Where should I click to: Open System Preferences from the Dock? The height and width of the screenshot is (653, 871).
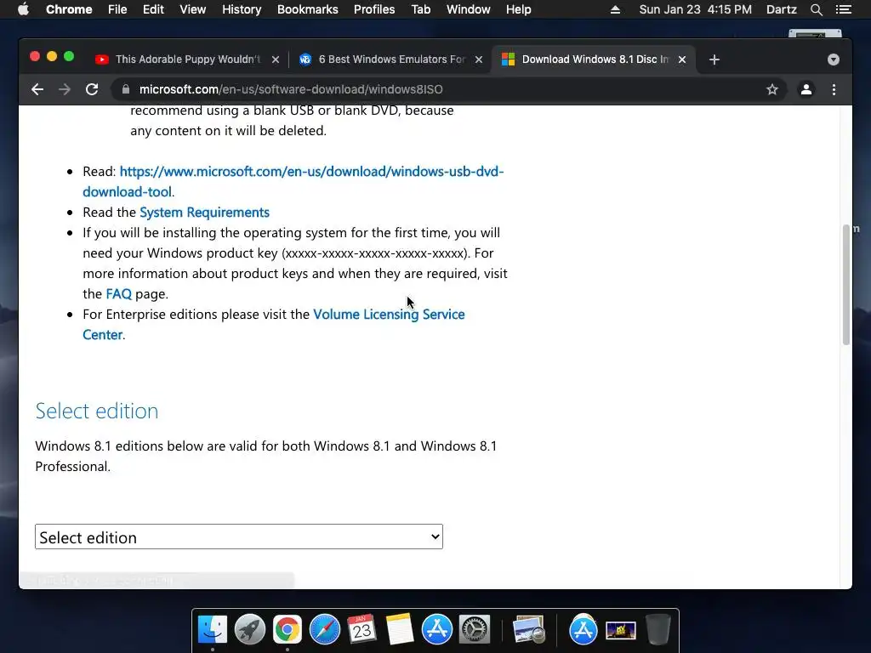[x=475, y=630]
